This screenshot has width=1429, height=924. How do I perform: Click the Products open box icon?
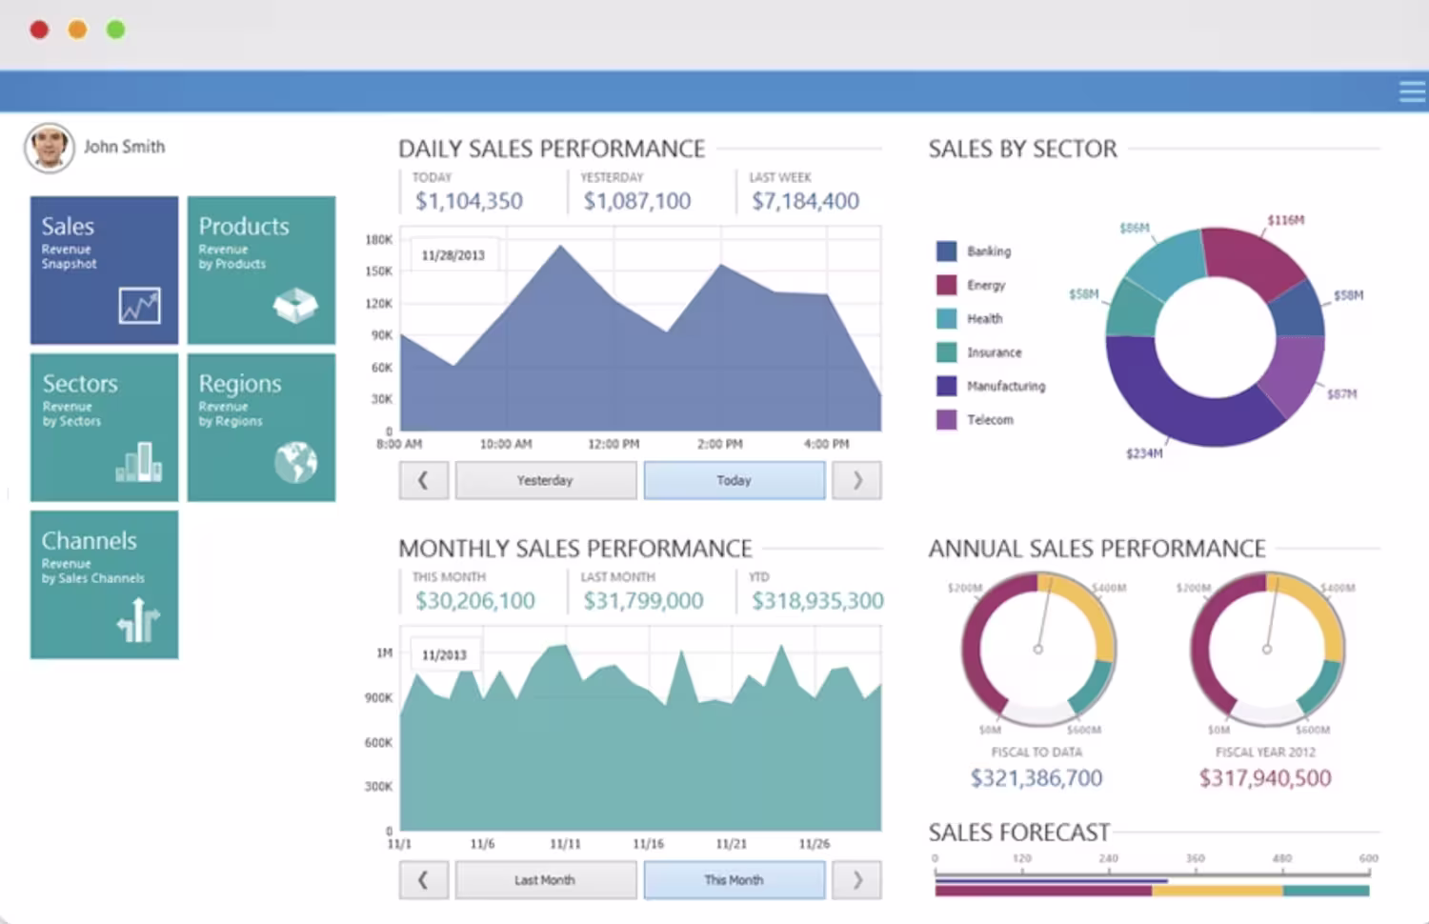(x=295, y=305)
